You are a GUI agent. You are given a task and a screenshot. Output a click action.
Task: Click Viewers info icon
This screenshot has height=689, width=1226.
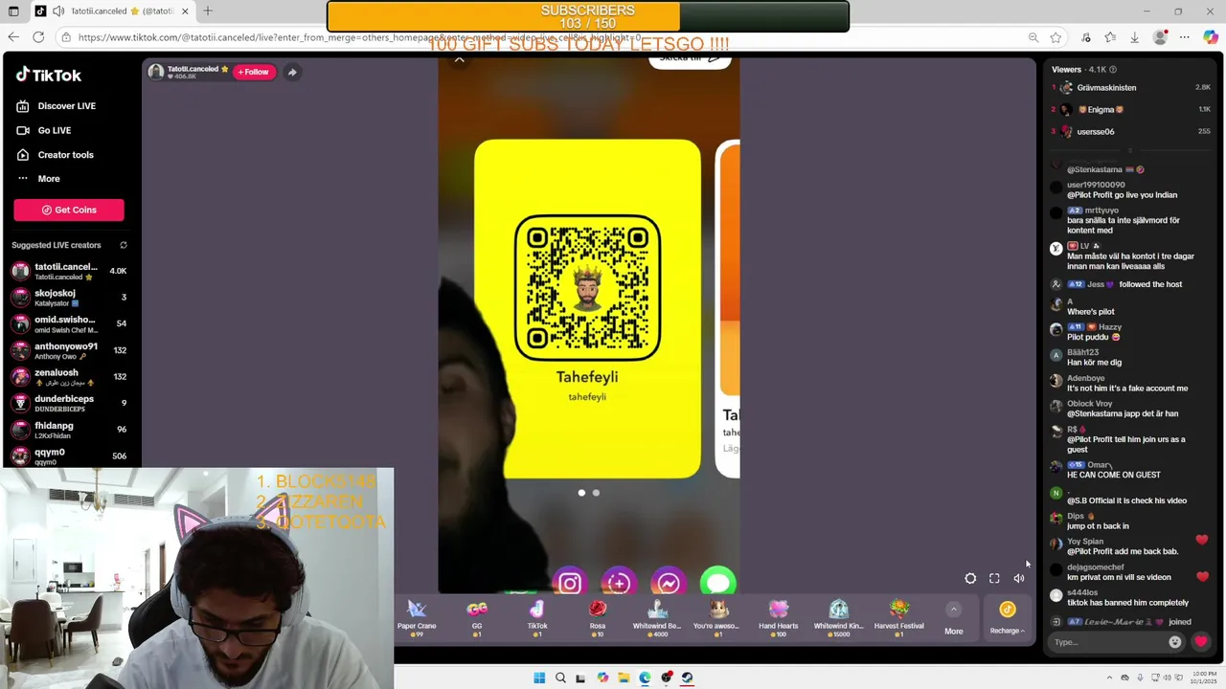tap(1112, 70)
